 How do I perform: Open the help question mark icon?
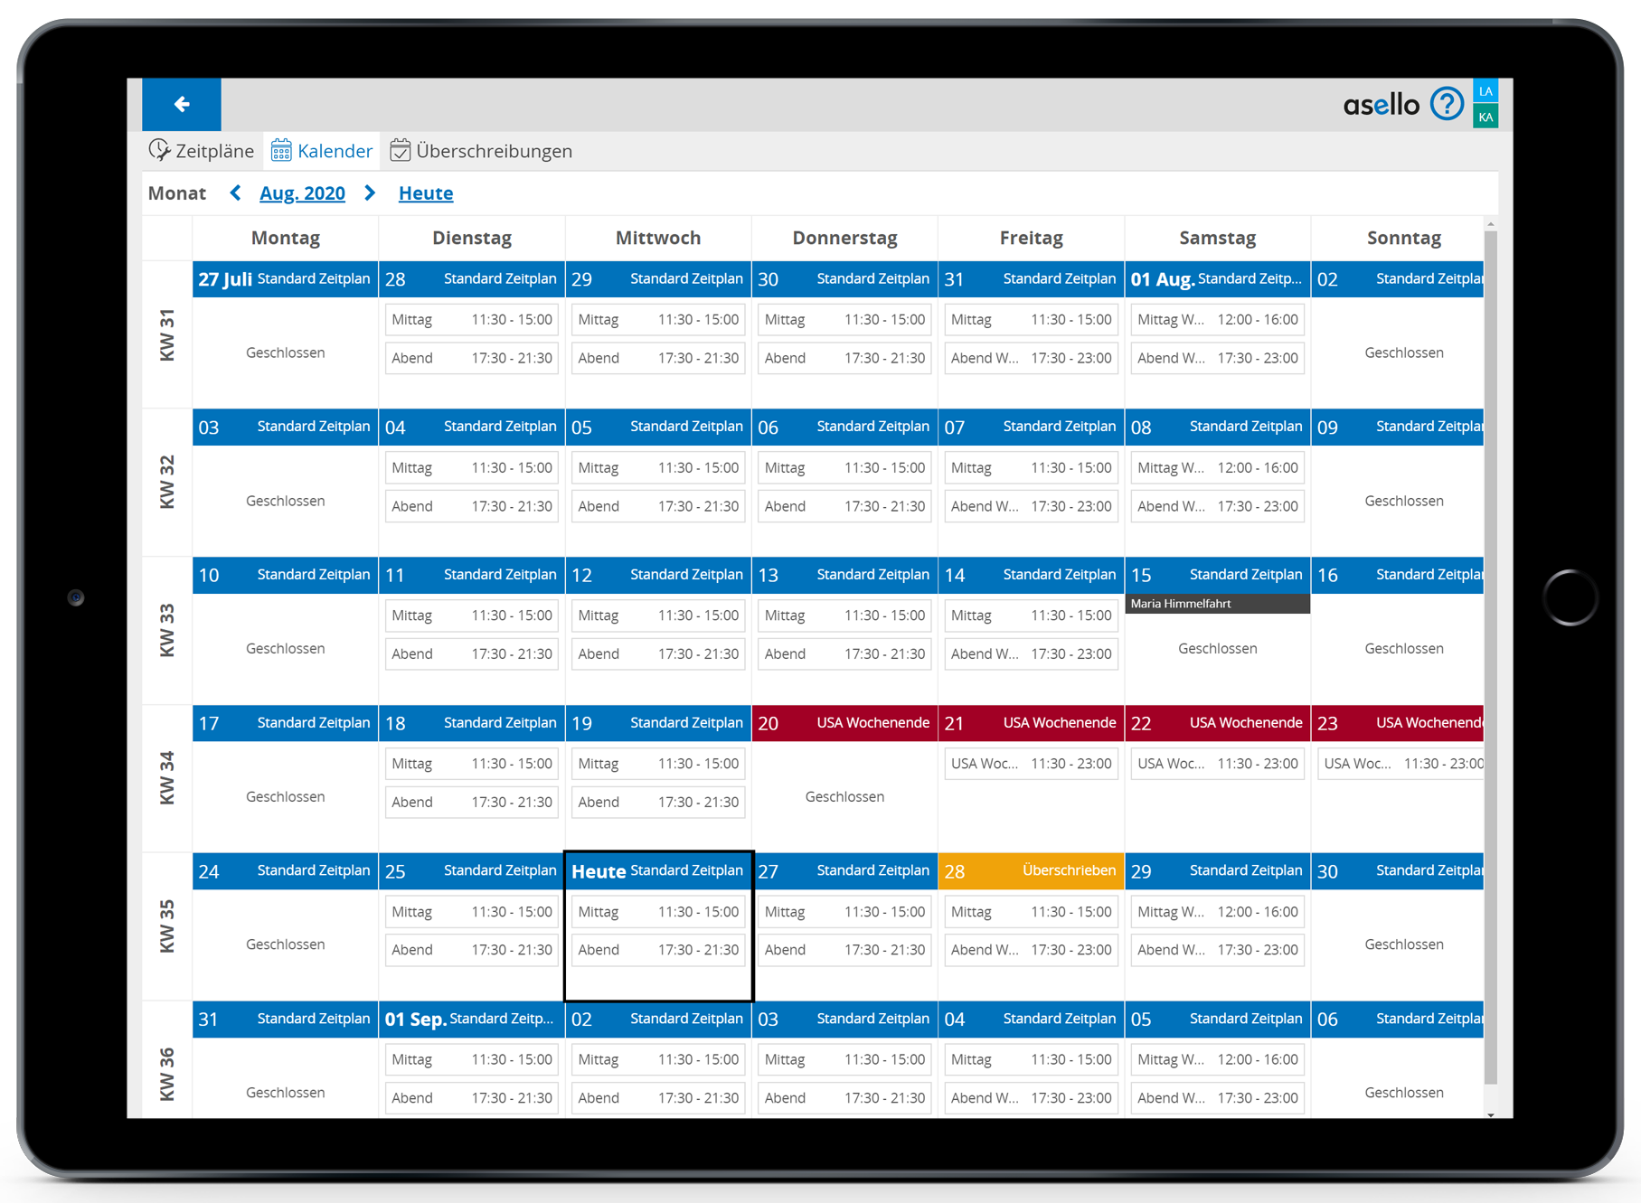tap(1446, 105)
